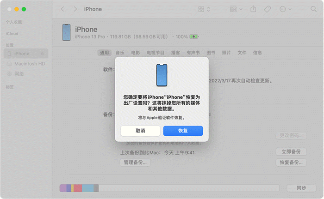
Task: Click the storage usage color bar
Action: [169, 188]
